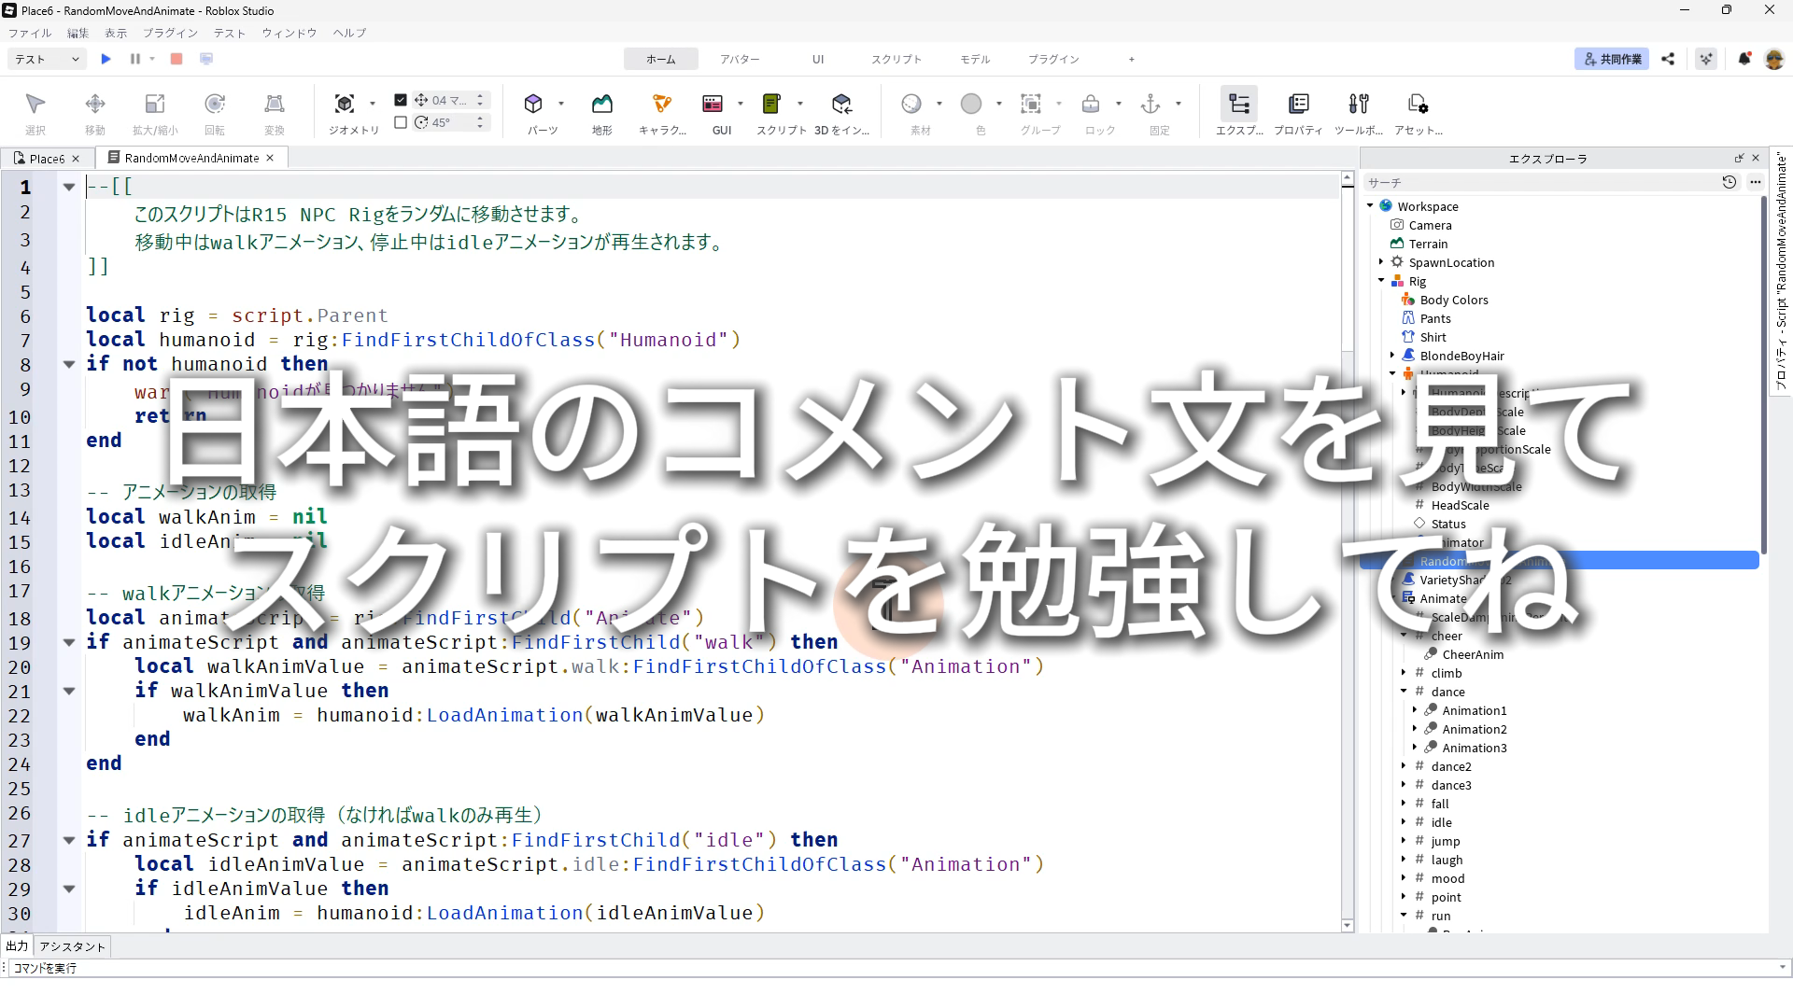Enable the 45° rotation snap checkbox

(x=401, y=122)
